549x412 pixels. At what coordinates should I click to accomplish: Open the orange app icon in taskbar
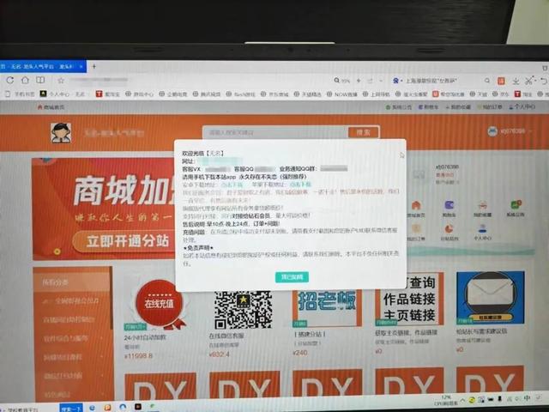pyautogui.click(x=107, y=408)
